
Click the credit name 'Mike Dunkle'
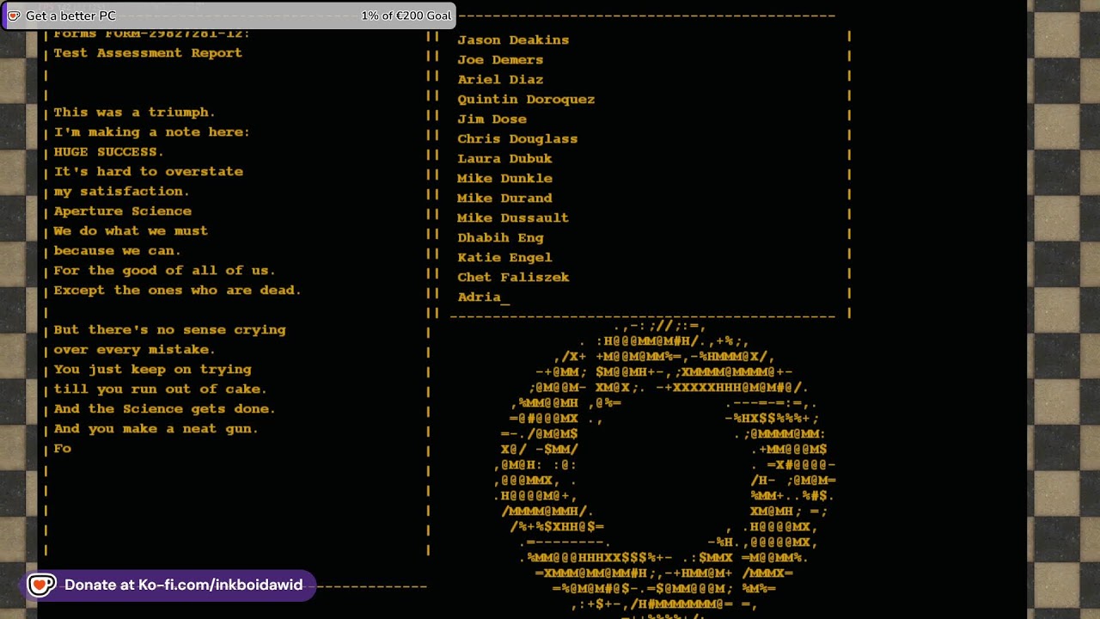pyautogui.click(x=504, y=179)
